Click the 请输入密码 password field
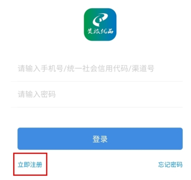The image size is (191, 180). point(97,94)
